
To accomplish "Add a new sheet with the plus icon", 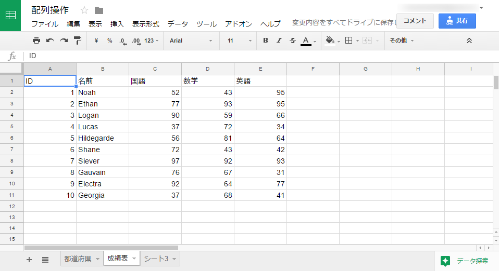I will (29, 260).
